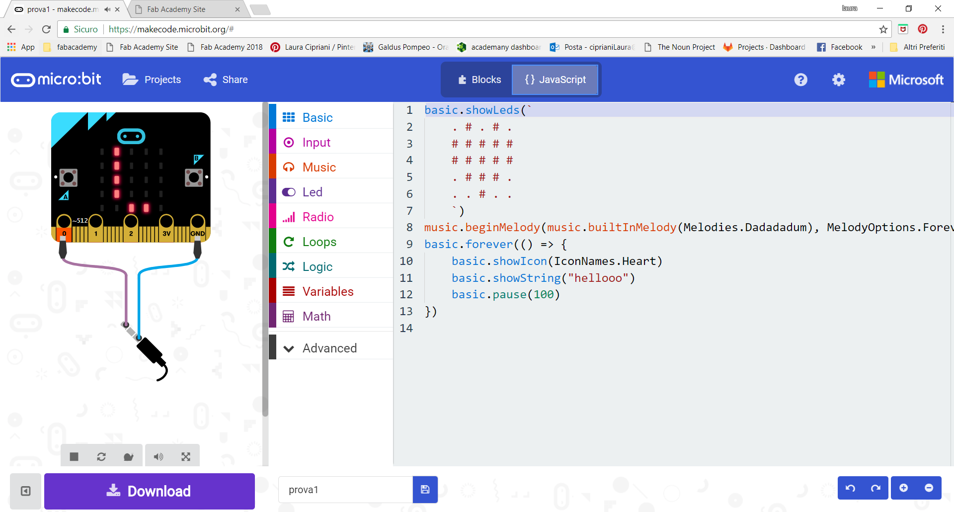Open the Music toolbox category

coord(331,167)
